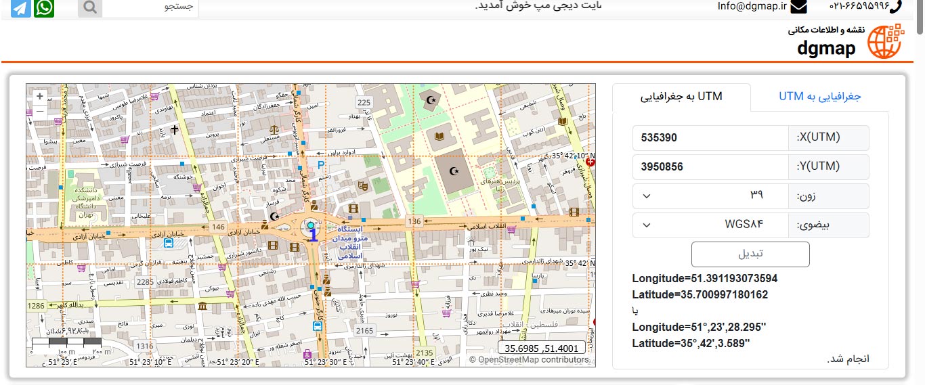Click road shield 136 on map

pos(414,221)
